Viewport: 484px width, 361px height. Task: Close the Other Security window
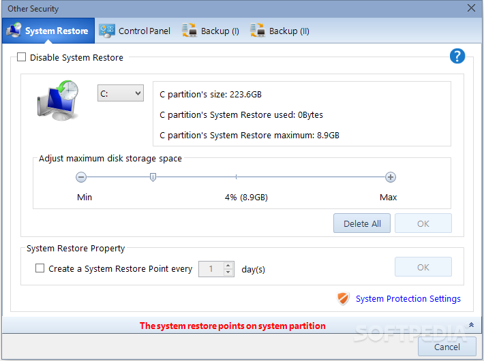(471, 8)
